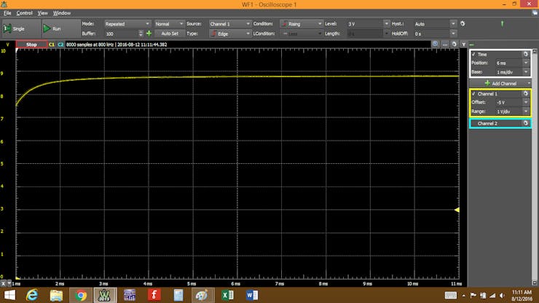Click the Level field showing 3 V
Screen dimensions: 539x303
click(x=365, y=24)
